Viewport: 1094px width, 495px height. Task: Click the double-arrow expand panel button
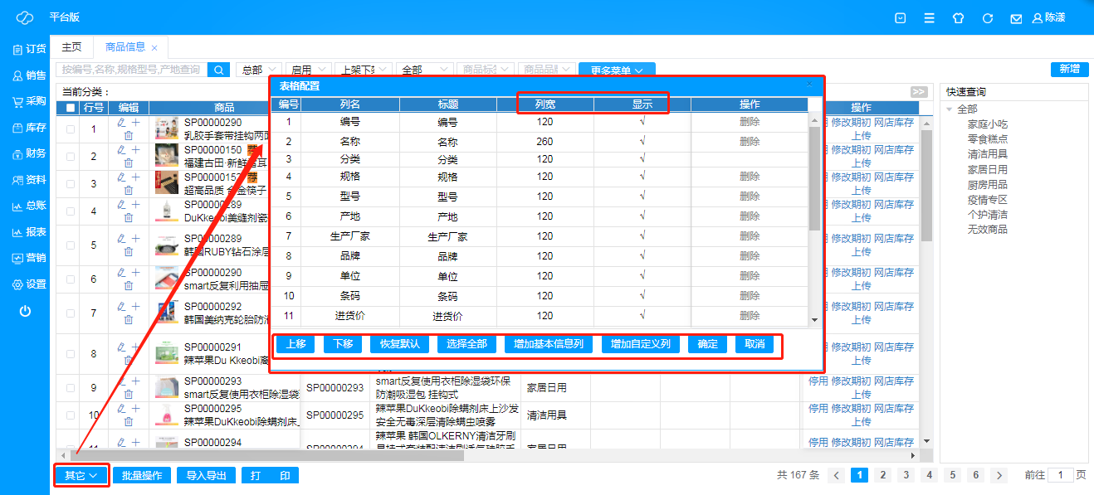918,92
